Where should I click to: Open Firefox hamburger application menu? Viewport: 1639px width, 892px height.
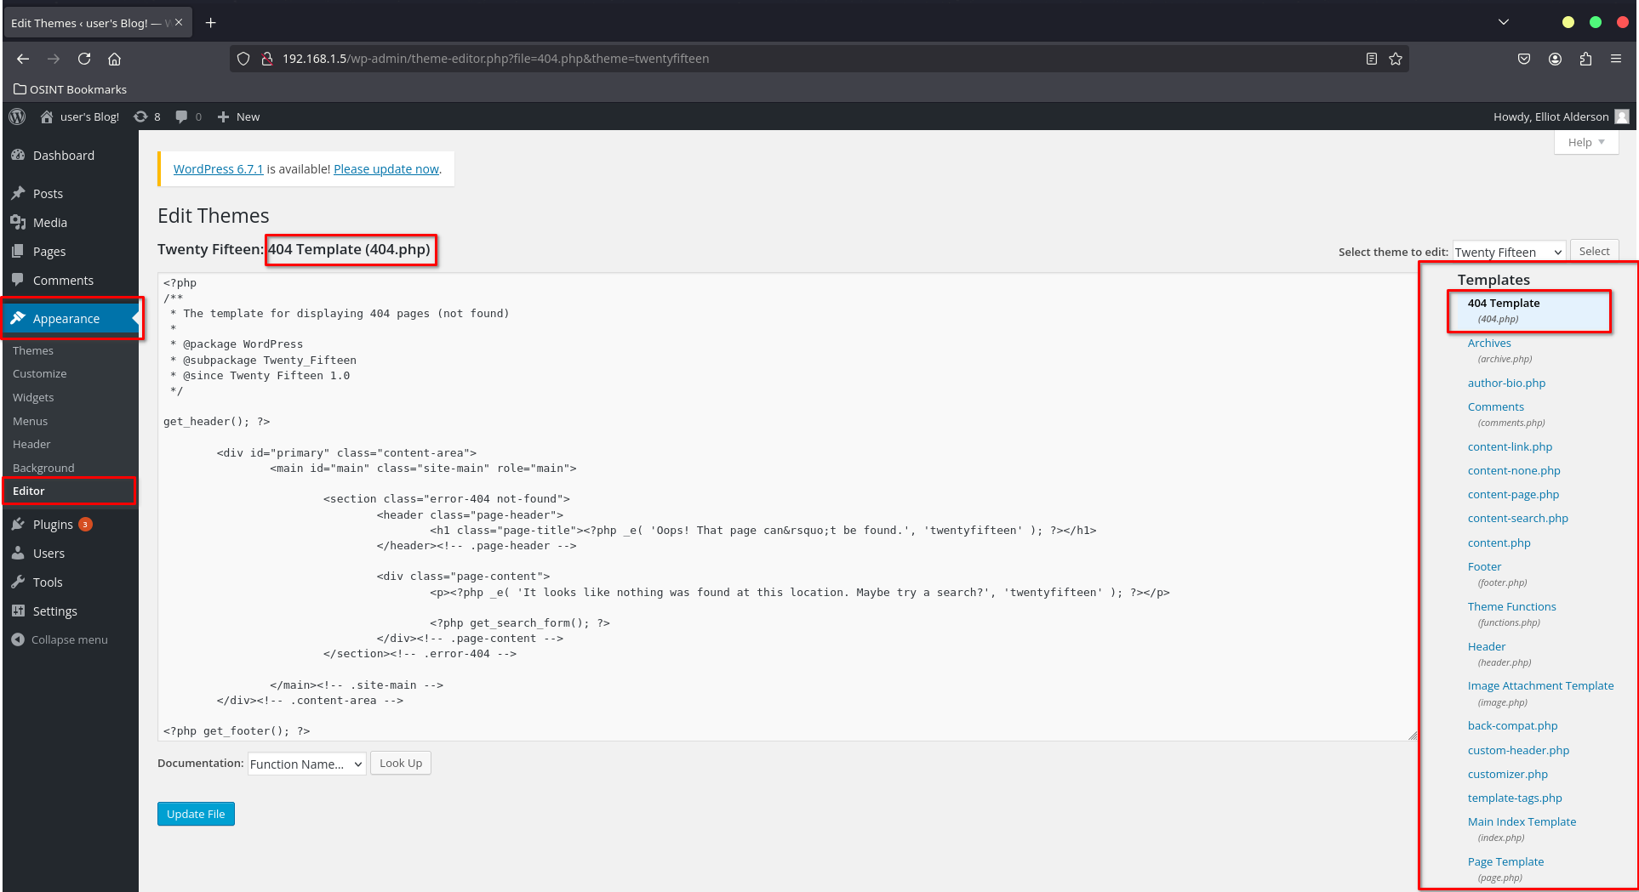1616,59
